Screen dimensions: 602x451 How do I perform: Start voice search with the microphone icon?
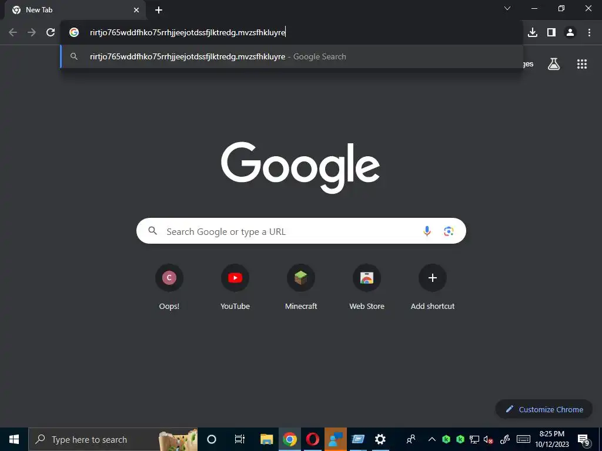coord(427,231)
